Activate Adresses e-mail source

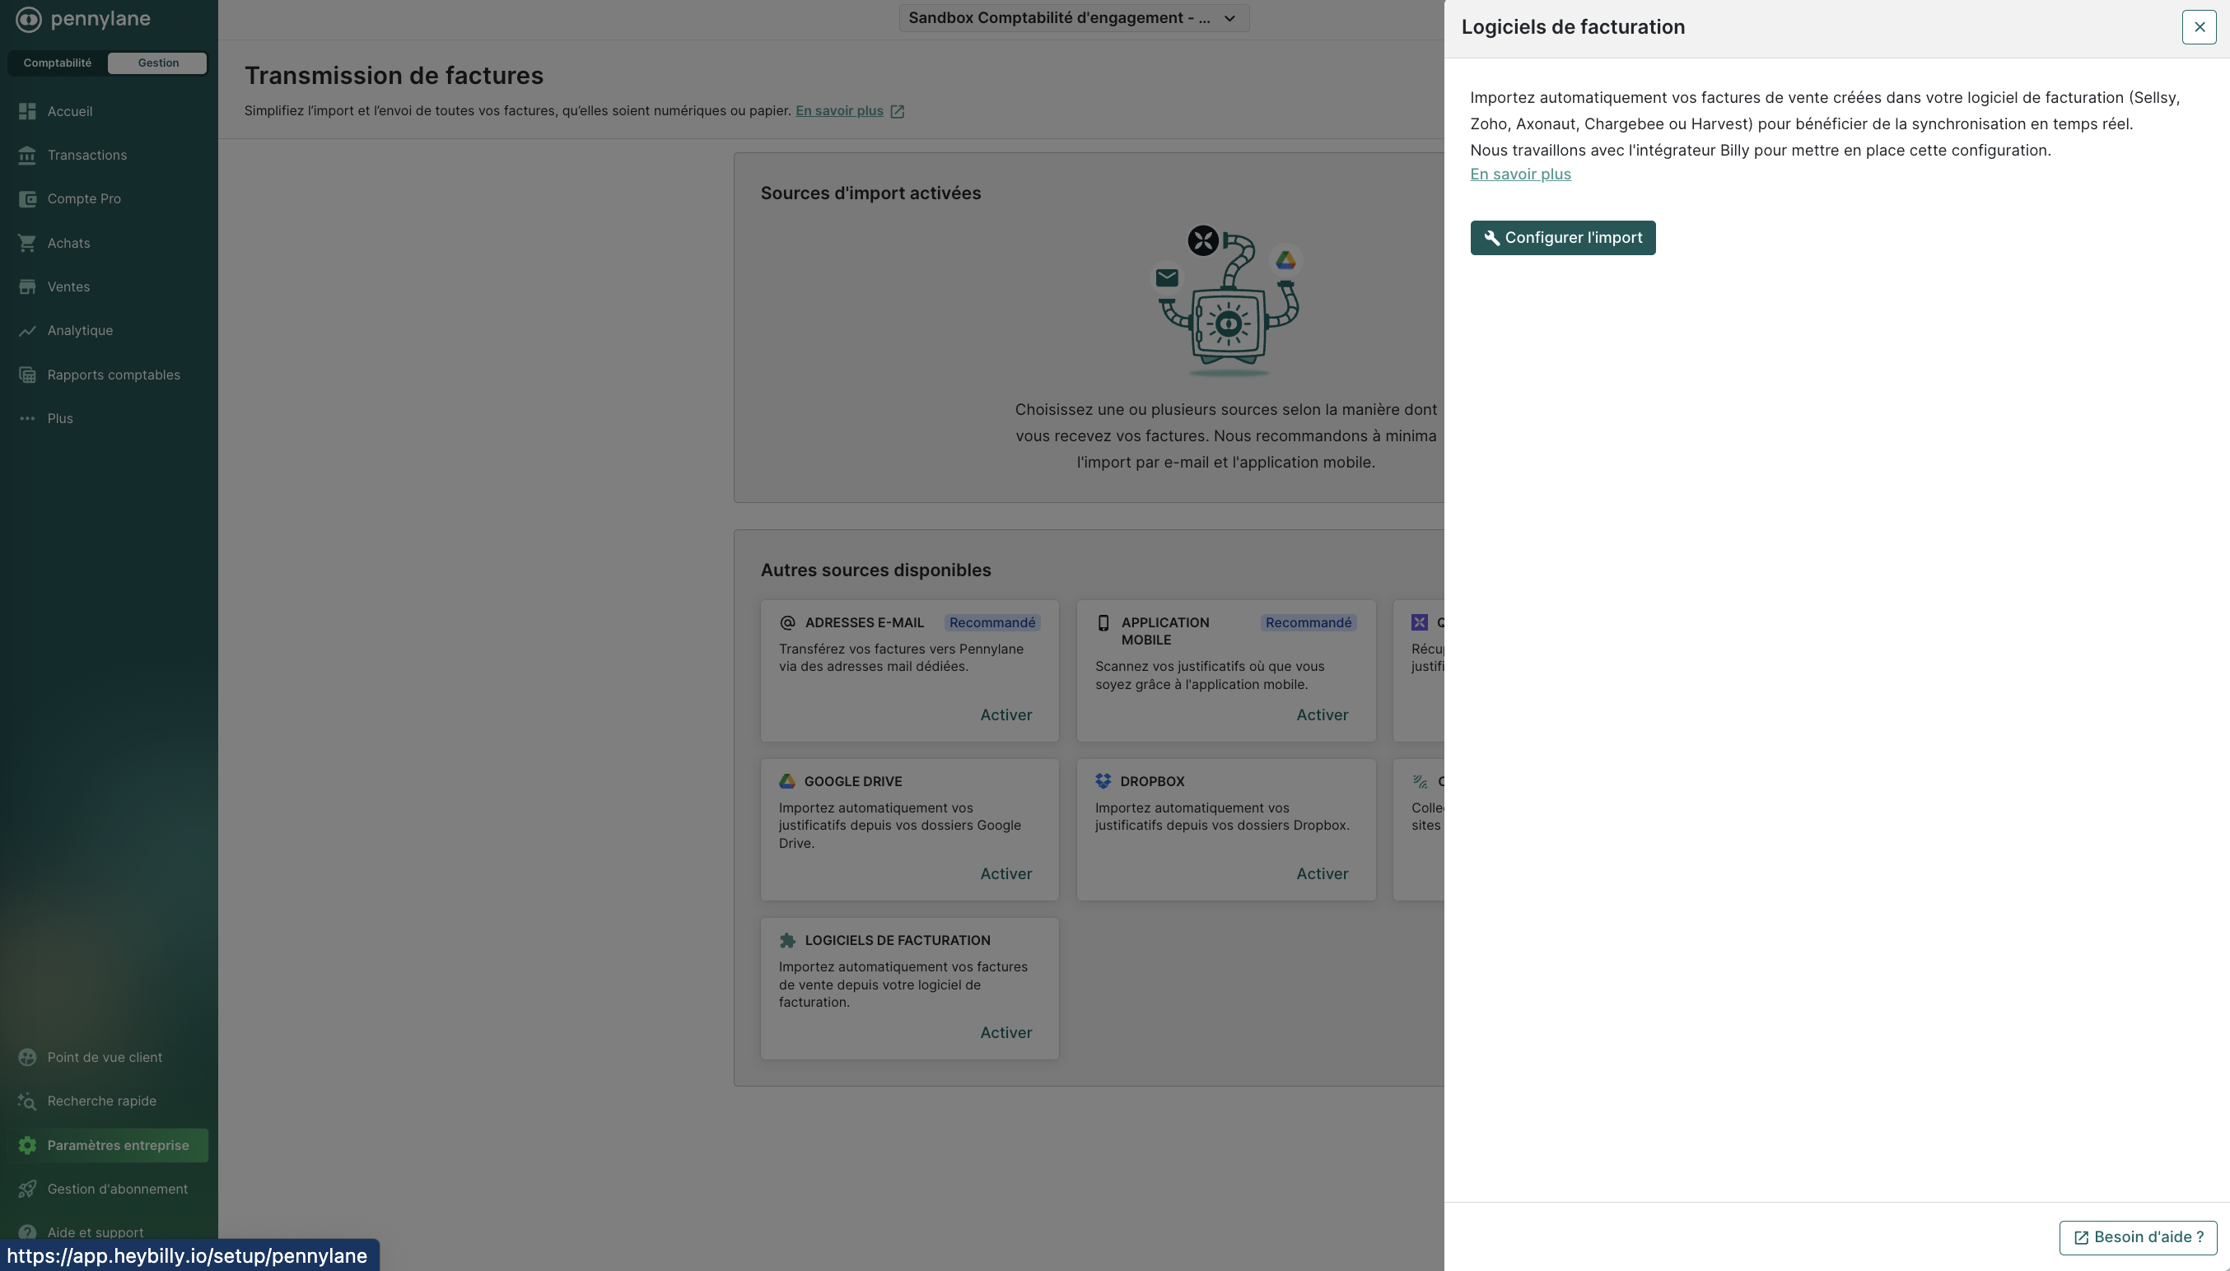coord(1005,715)
